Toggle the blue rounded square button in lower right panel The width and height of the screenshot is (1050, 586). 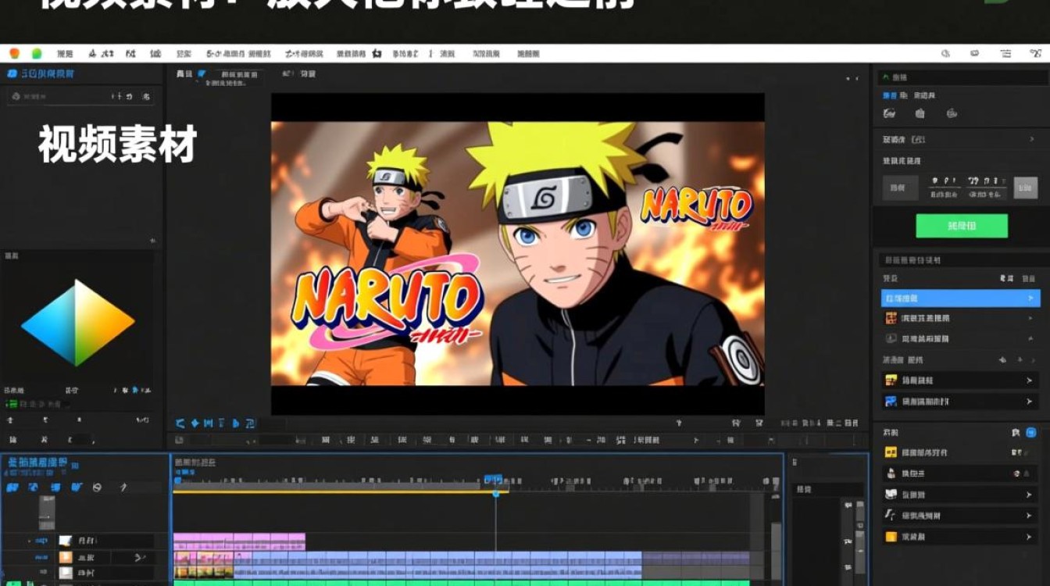1030,432
